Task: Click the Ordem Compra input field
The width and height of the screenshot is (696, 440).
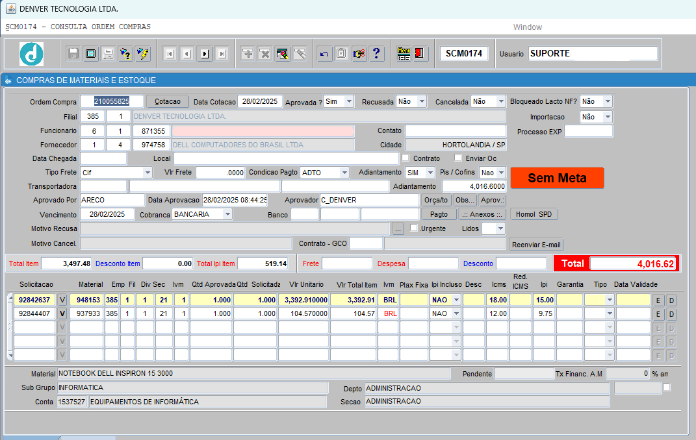Action: click(111, 102)
